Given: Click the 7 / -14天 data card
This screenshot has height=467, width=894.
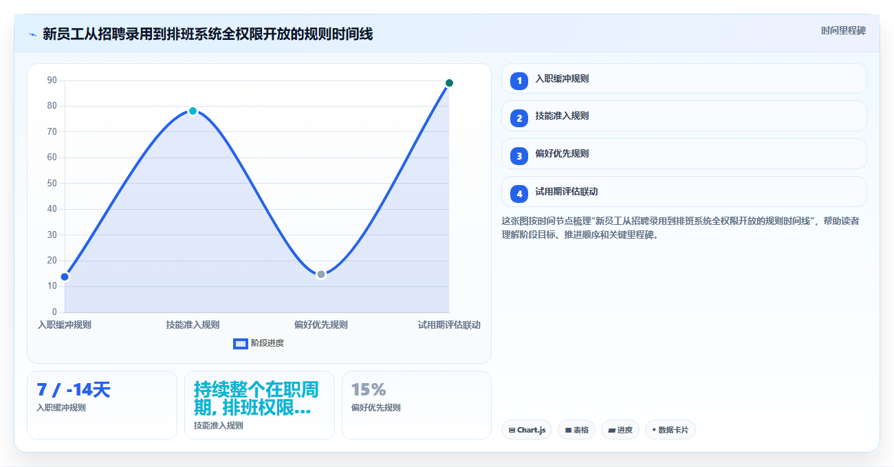Looking at the screenshot, I should [102, 405].
